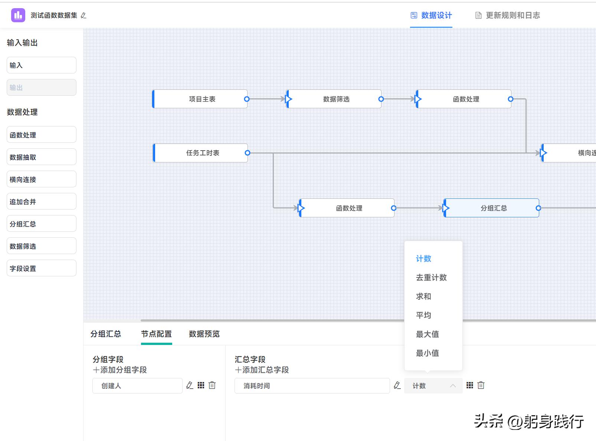This screenshot has width=596, height=441.
Task: Open the 节点配置 tab
Action: tap(156, 334)
